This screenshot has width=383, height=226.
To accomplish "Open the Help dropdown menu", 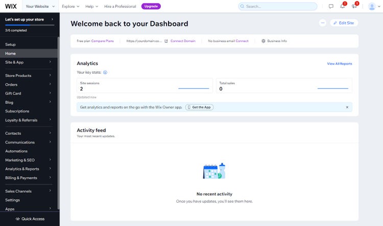I will pyautogui.click(x=91, y=6).
